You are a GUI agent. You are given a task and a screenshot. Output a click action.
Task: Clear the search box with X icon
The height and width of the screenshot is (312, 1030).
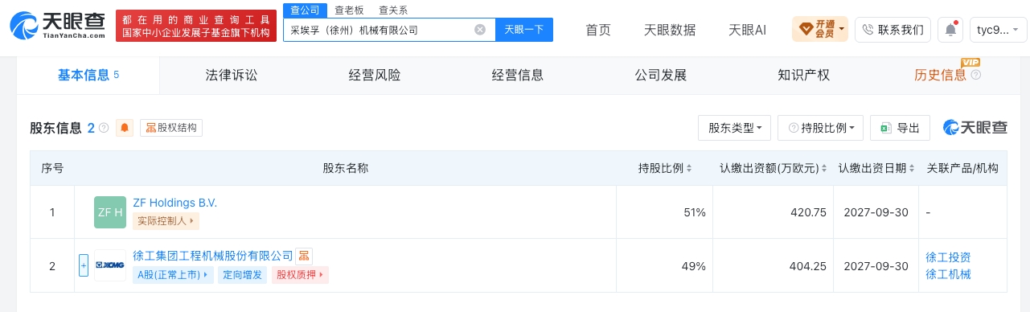(480, 30)
